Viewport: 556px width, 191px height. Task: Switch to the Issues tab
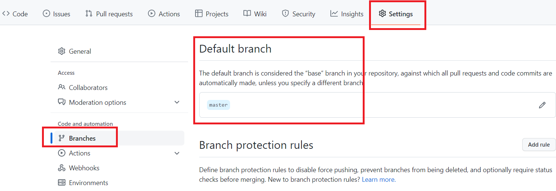(x=56, y=14)
